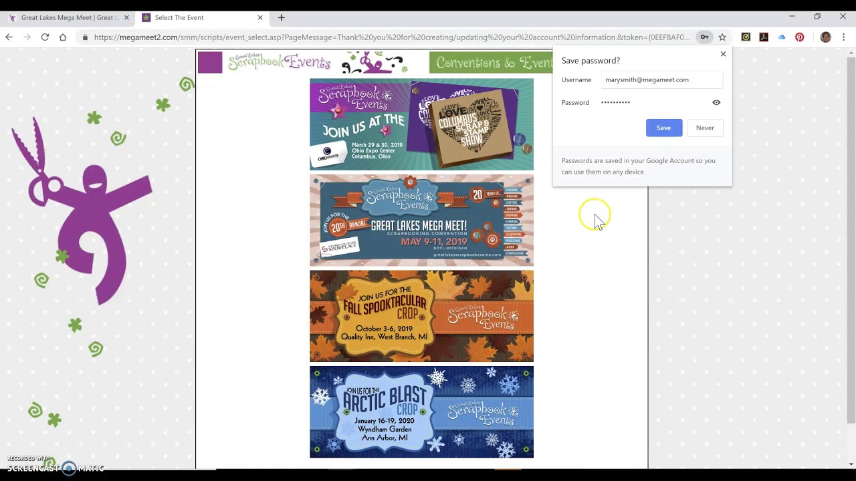Viewport: 856px width, 481px height.
Task: Click the scrollbar down arrow
Action: tap(851, 464)
